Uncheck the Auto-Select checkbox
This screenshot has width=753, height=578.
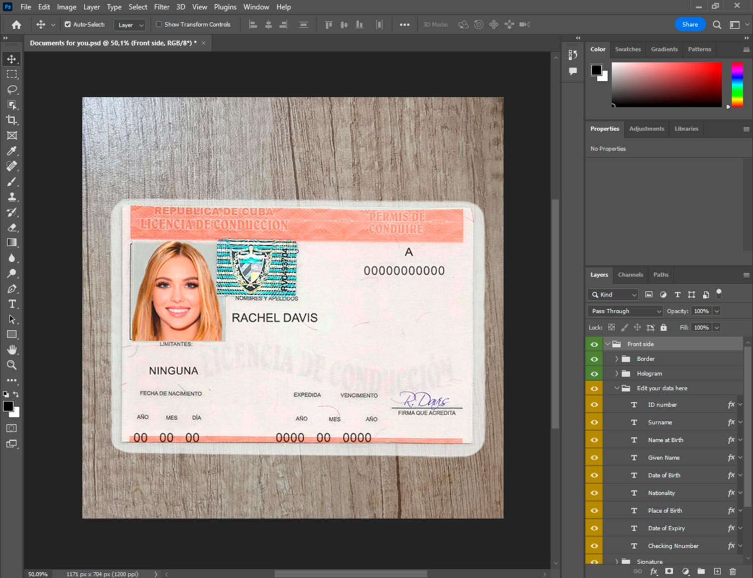[x=68, y=24]
